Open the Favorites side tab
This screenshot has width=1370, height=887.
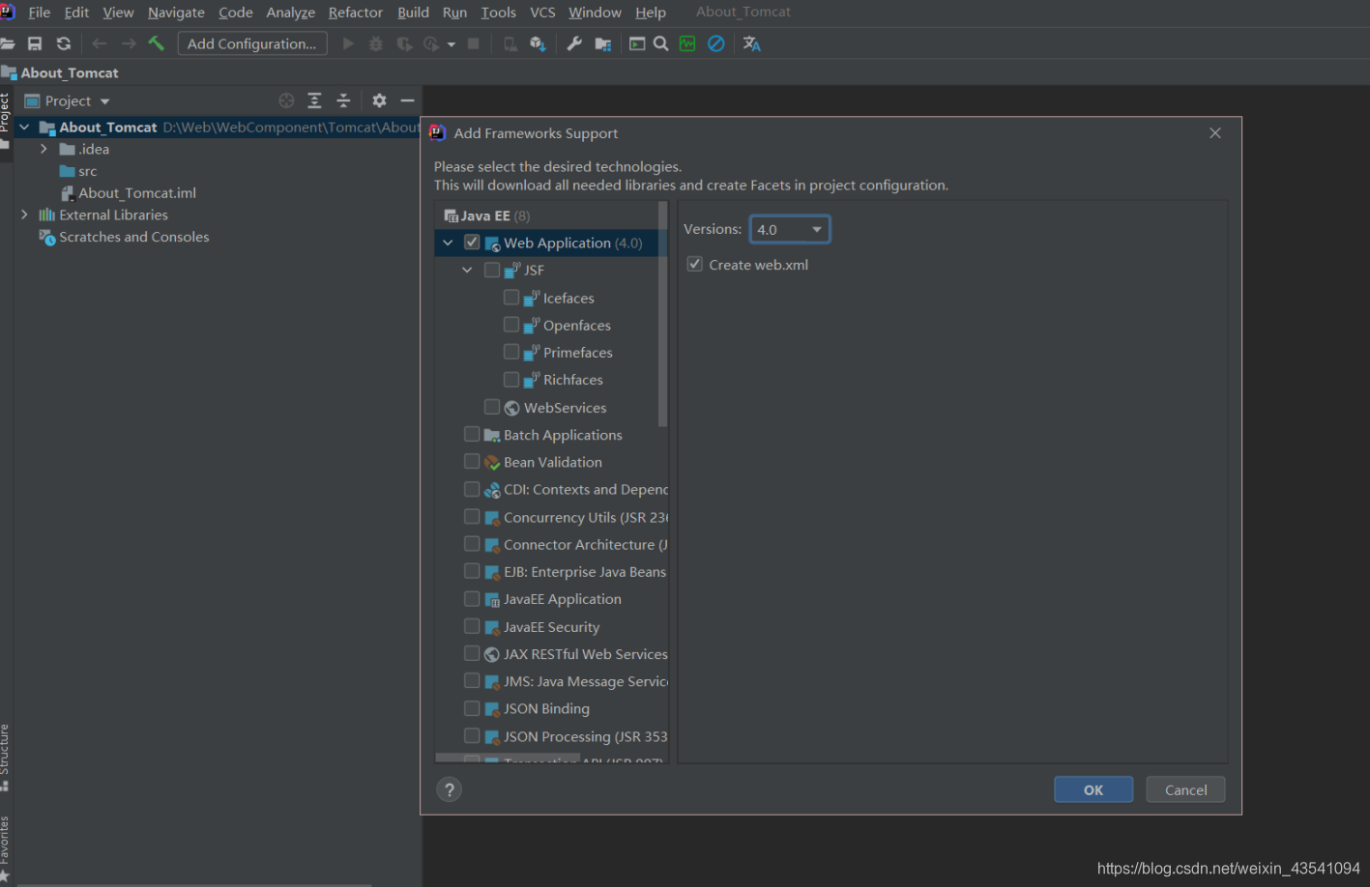(5, 847)
